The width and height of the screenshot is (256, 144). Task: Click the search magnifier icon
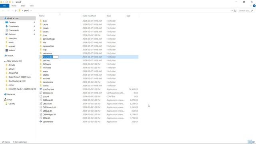coord(252,11)
